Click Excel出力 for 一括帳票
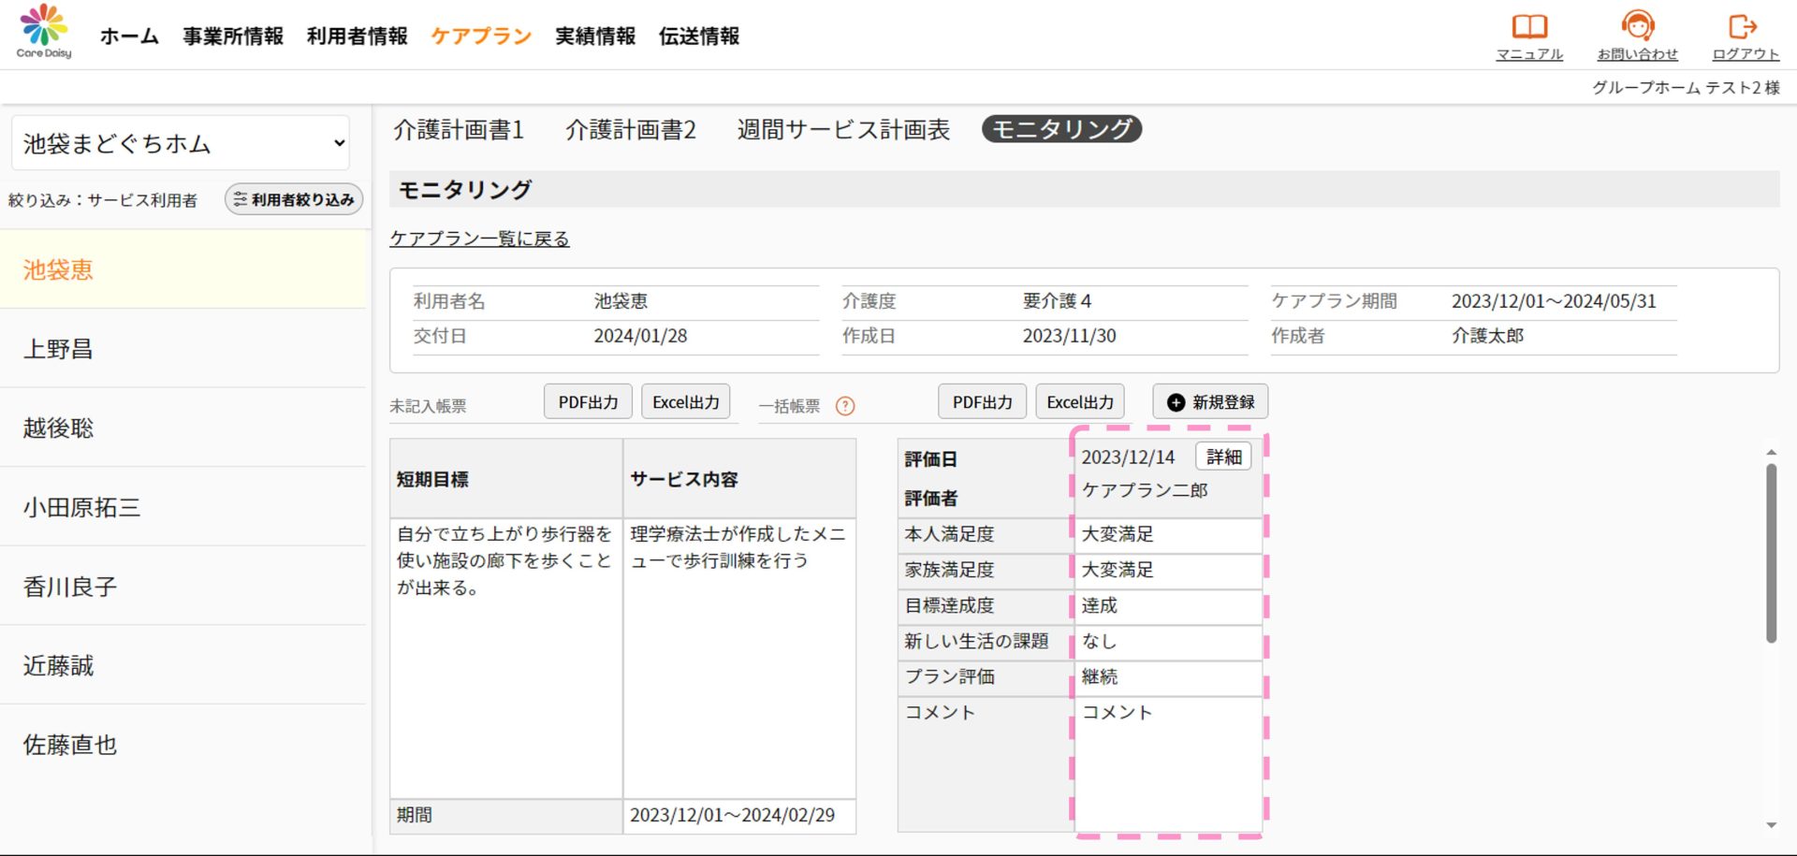Screen dimensions: 1797x856 point(1079,402)
